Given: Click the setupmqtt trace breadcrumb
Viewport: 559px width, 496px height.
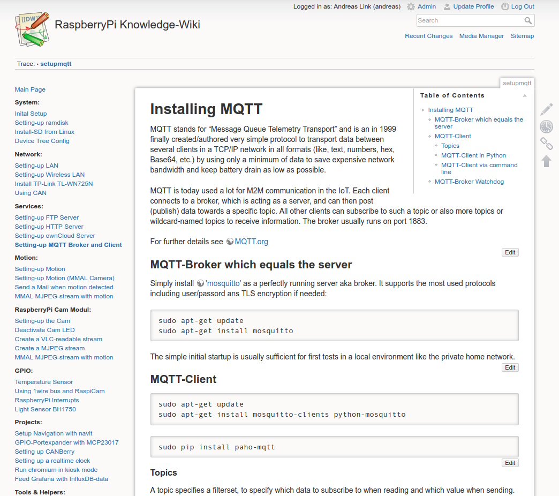Looking at the screenshot, I should click(56, 64).
